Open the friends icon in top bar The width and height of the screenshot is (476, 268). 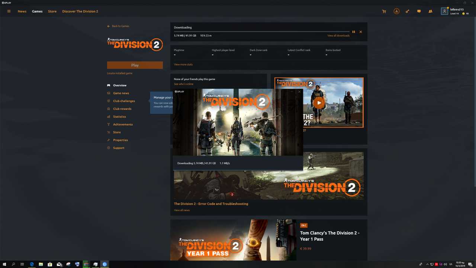click(x=430, y=12)
